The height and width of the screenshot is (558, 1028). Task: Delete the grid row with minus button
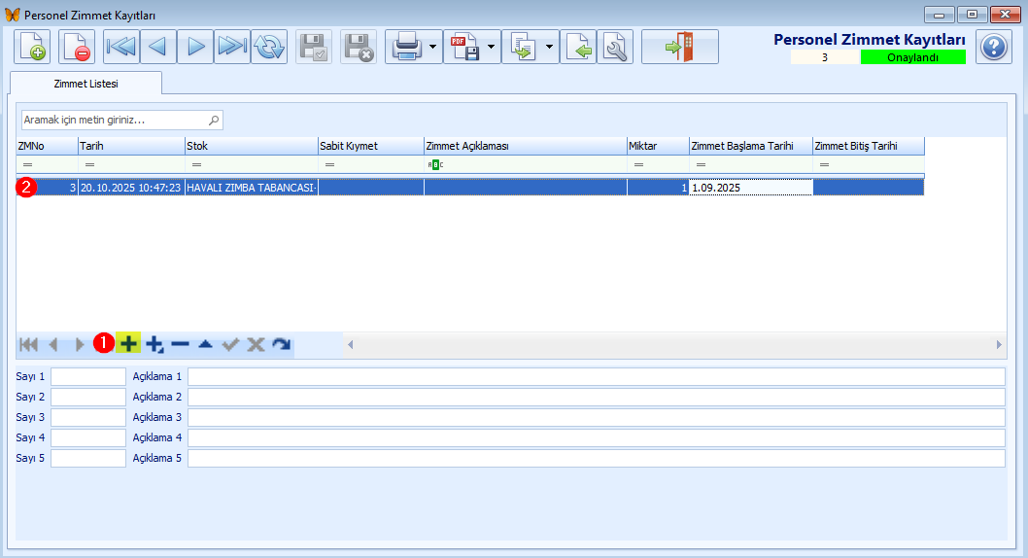(180, 344)
